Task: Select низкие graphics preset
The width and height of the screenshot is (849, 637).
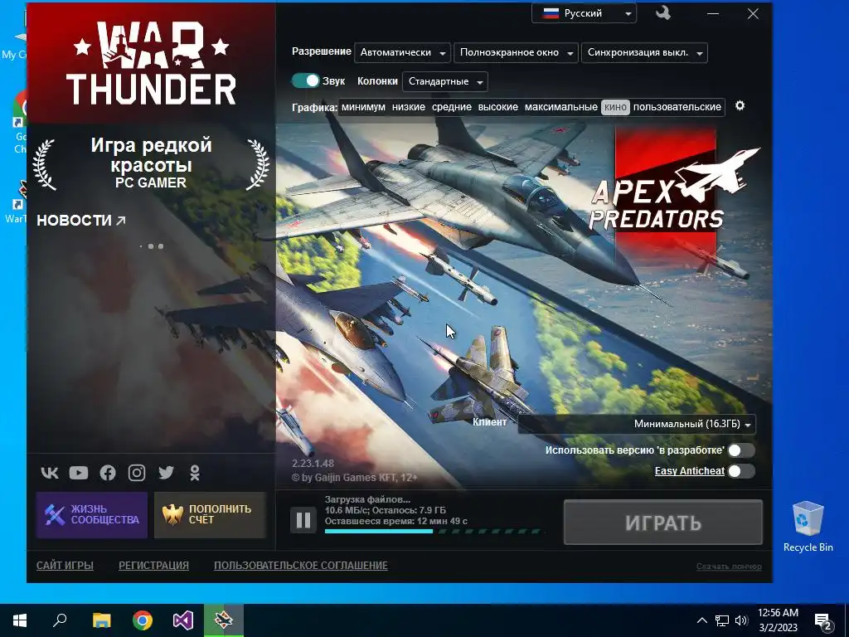Action: 408,107
